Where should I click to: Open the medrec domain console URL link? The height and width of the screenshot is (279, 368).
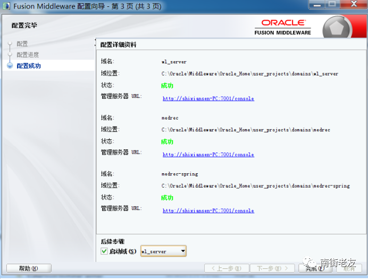point(208,155)
